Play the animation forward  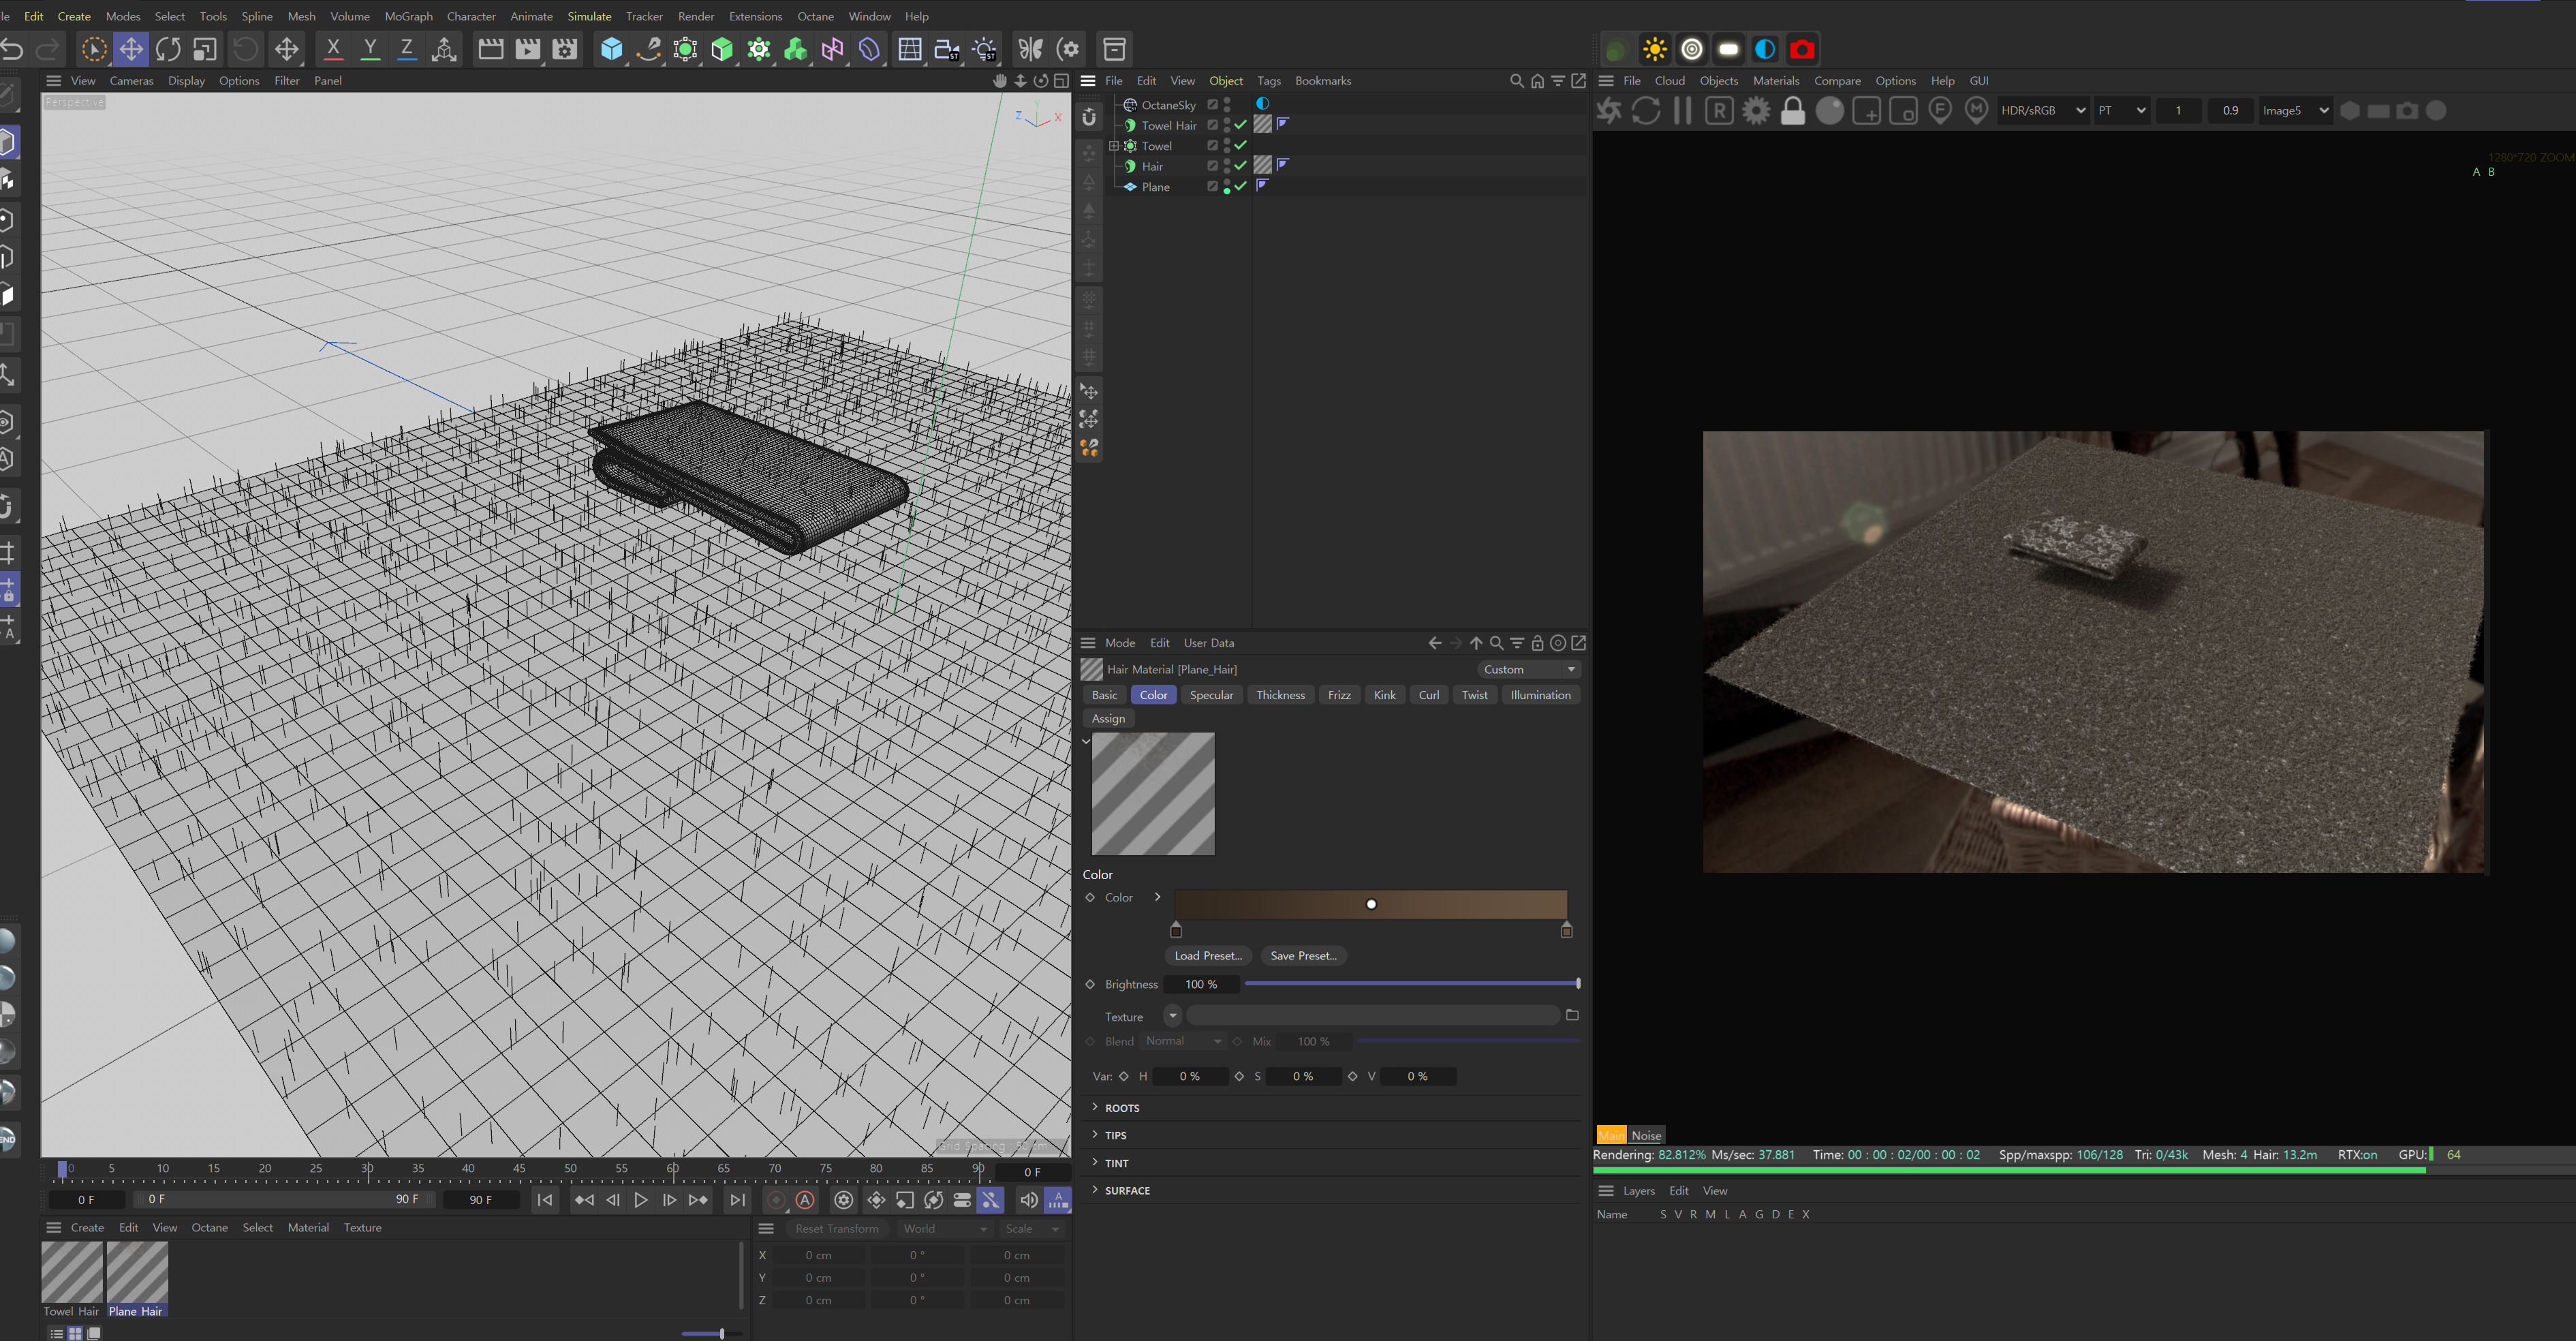click(641, 1199)
